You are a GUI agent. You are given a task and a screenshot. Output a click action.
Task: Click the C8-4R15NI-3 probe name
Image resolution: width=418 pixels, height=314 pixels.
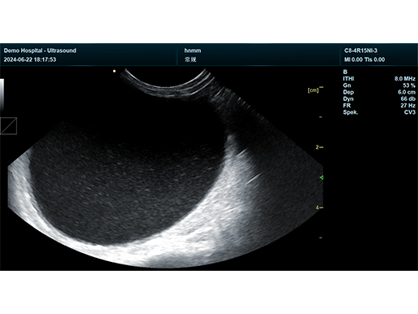click(360, 50)
